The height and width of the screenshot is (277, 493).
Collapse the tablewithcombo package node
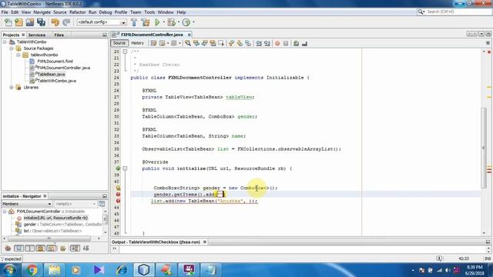tap(18, 55)
